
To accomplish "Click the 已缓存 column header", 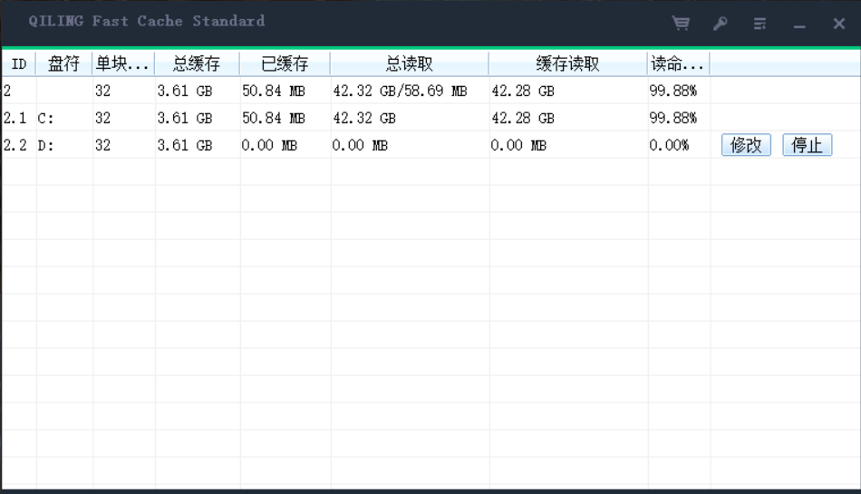I will point(285,63).
